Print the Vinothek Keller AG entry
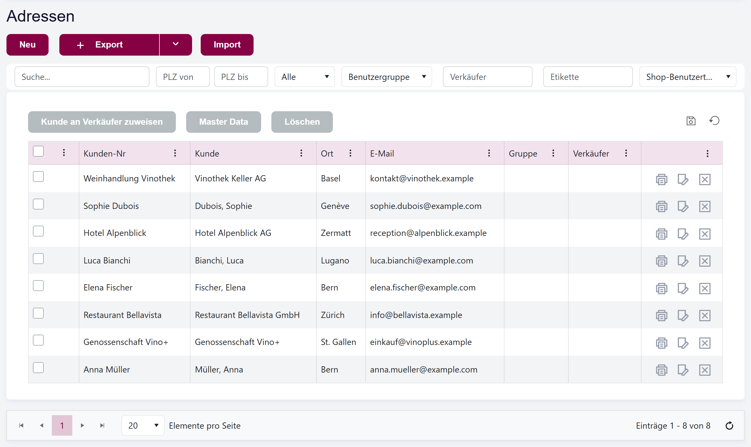This screenshot has height=447, width=751. [661, 180]
